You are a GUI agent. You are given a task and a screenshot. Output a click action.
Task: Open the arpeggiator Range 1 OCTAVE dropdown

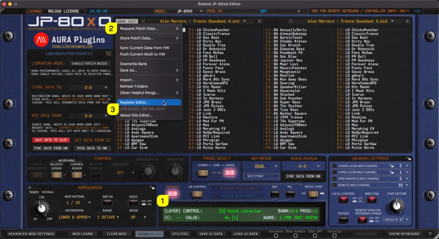pyautogui.click(x=108, y=217)
